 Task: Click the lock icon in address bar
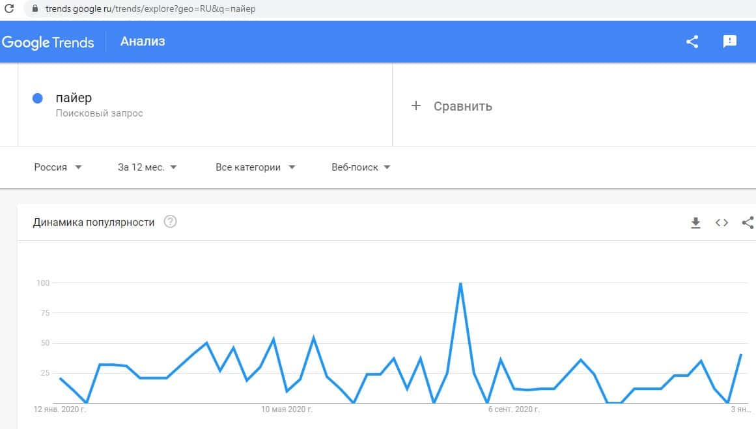(x=35, y=9)
